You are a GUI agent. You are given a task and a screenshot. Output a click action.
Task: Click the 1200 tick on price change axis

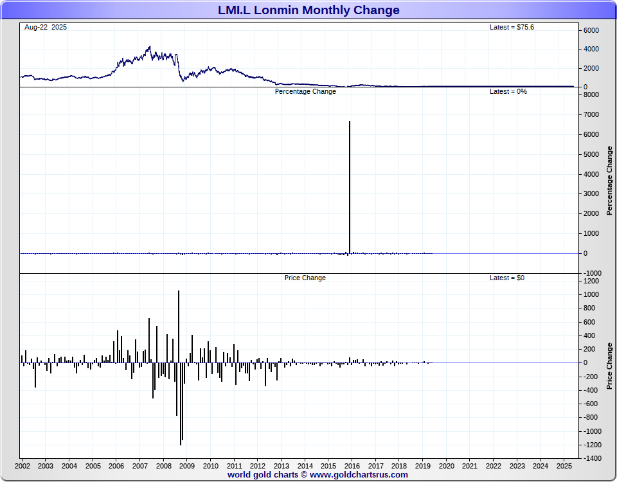pos(591,281)
